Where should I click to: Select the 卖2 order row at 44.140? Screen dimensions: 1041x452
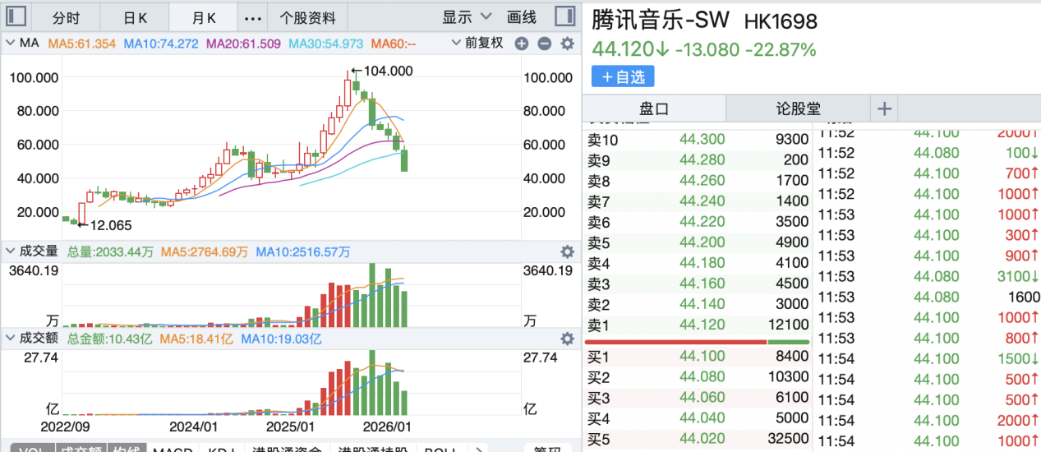tap(697, 304)
